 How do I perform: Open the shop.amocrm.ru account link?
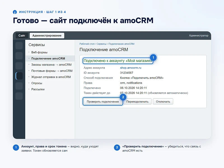(130, 68)
